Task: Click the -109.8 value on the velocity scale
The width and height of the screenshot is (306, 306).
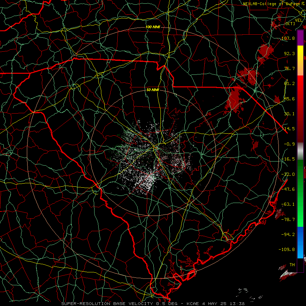Action: 287,250
